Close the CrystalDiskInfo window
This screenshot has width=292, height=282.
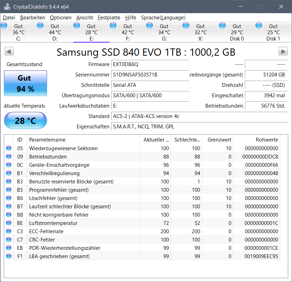281,7
